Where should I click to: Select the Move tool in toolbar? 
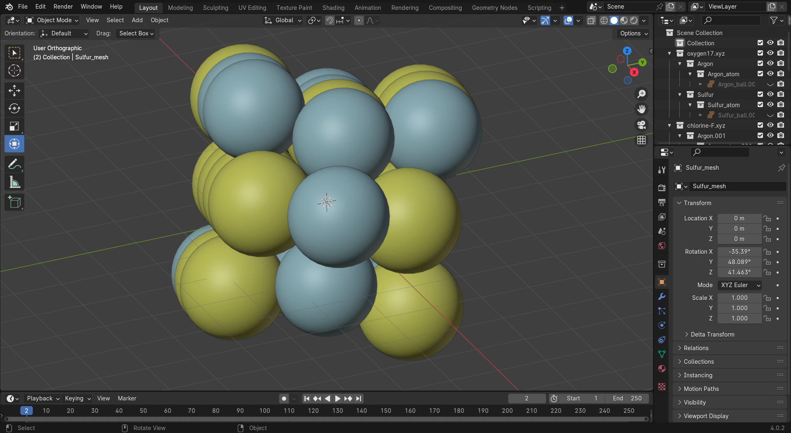point(14,91)
